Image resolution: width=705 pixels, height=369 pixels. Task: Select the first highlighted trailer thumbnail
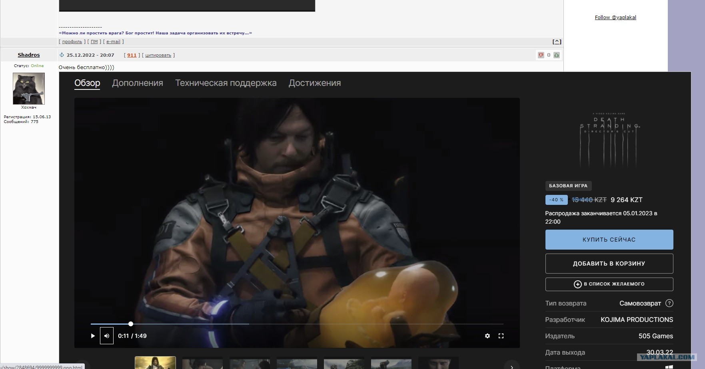pyautogui.click(x=155, y=363)
